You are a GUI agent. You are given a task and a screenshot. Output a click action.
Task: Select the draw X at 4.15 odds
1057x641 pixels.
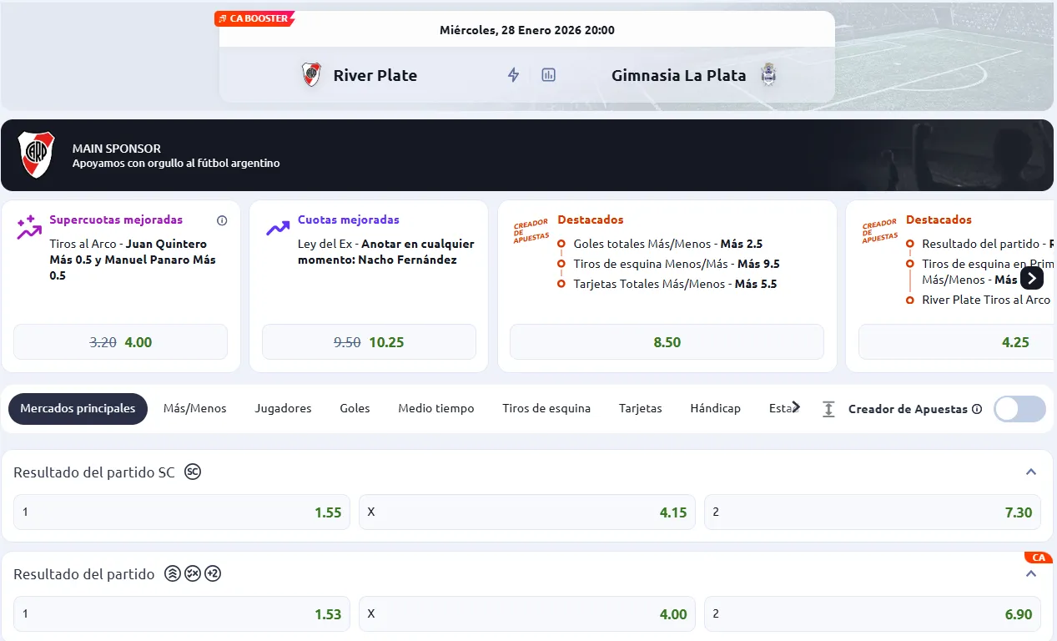[x=531, y=512]
